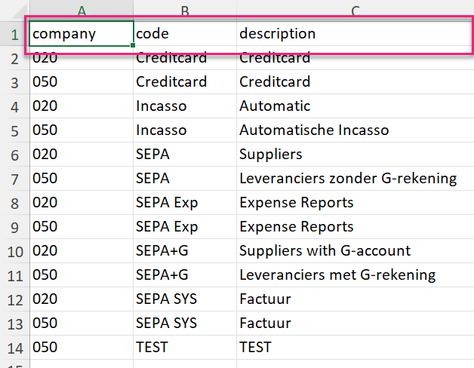Select row 8 header number
The height and width of the screenshot is (368, 474).
coord(15,204)
